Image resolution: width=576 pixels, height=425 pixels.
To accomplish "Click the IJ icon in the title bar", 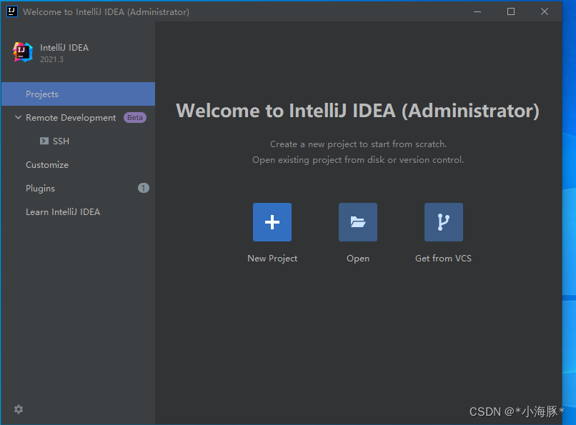I will pos(11,11).
